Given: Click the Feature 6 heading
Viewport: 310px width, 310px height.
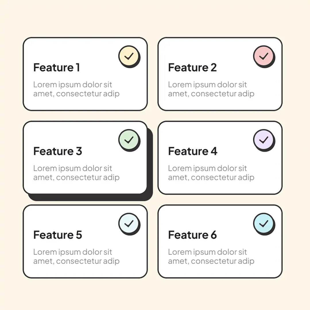Looking at the screenshot, I should coord(192,235).
